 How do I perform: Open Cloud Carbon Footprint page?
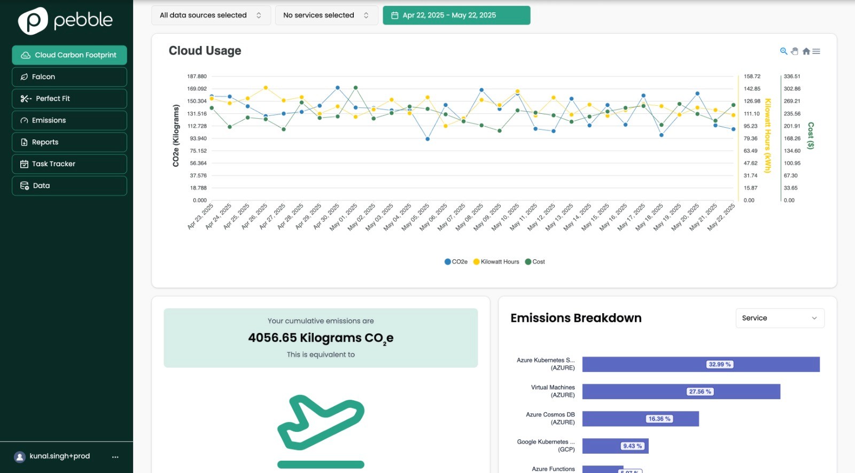69,55
